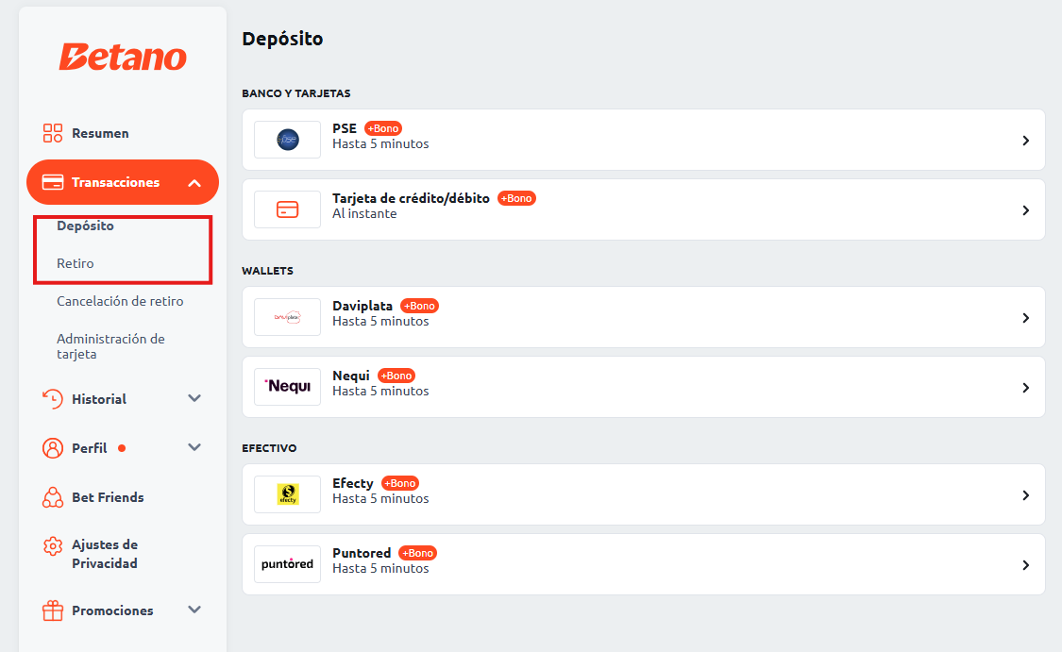Click the Historial clock icon
Screen dimensions: 1062x652
pyautogui.click(x=52, y=399)
